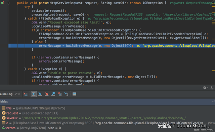Click the 'ex.getPermittedSize()' code line
The height and width of the screenshot is (132, 215).
(x=123, y=38)
